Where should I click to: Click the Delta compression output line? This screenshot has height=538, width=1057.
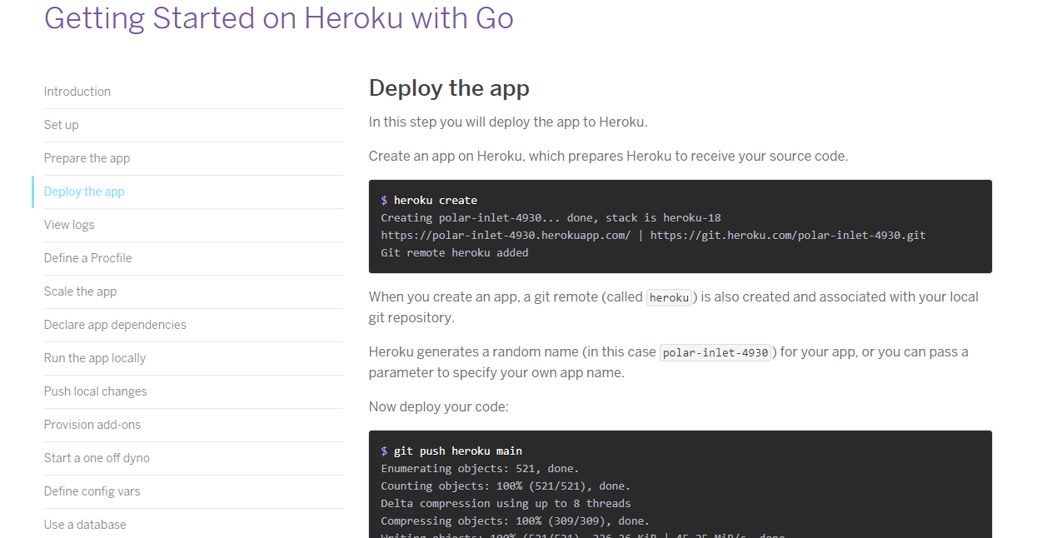point(506,503)
